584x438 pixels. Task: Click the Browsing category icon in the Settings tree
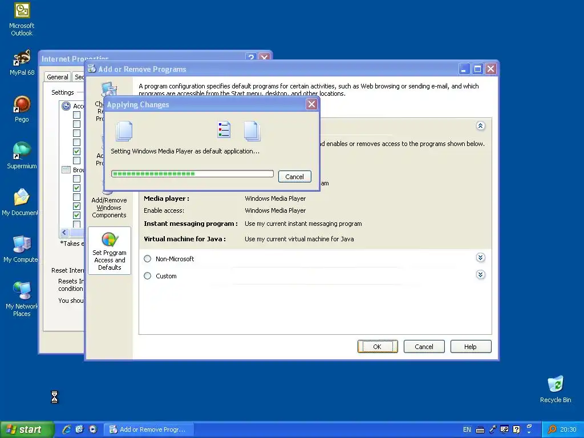tap(66, 170)
